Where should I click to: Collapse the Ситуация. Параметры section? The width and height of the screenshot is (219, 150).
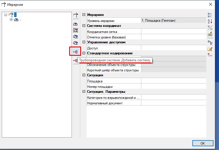point(84,92)
